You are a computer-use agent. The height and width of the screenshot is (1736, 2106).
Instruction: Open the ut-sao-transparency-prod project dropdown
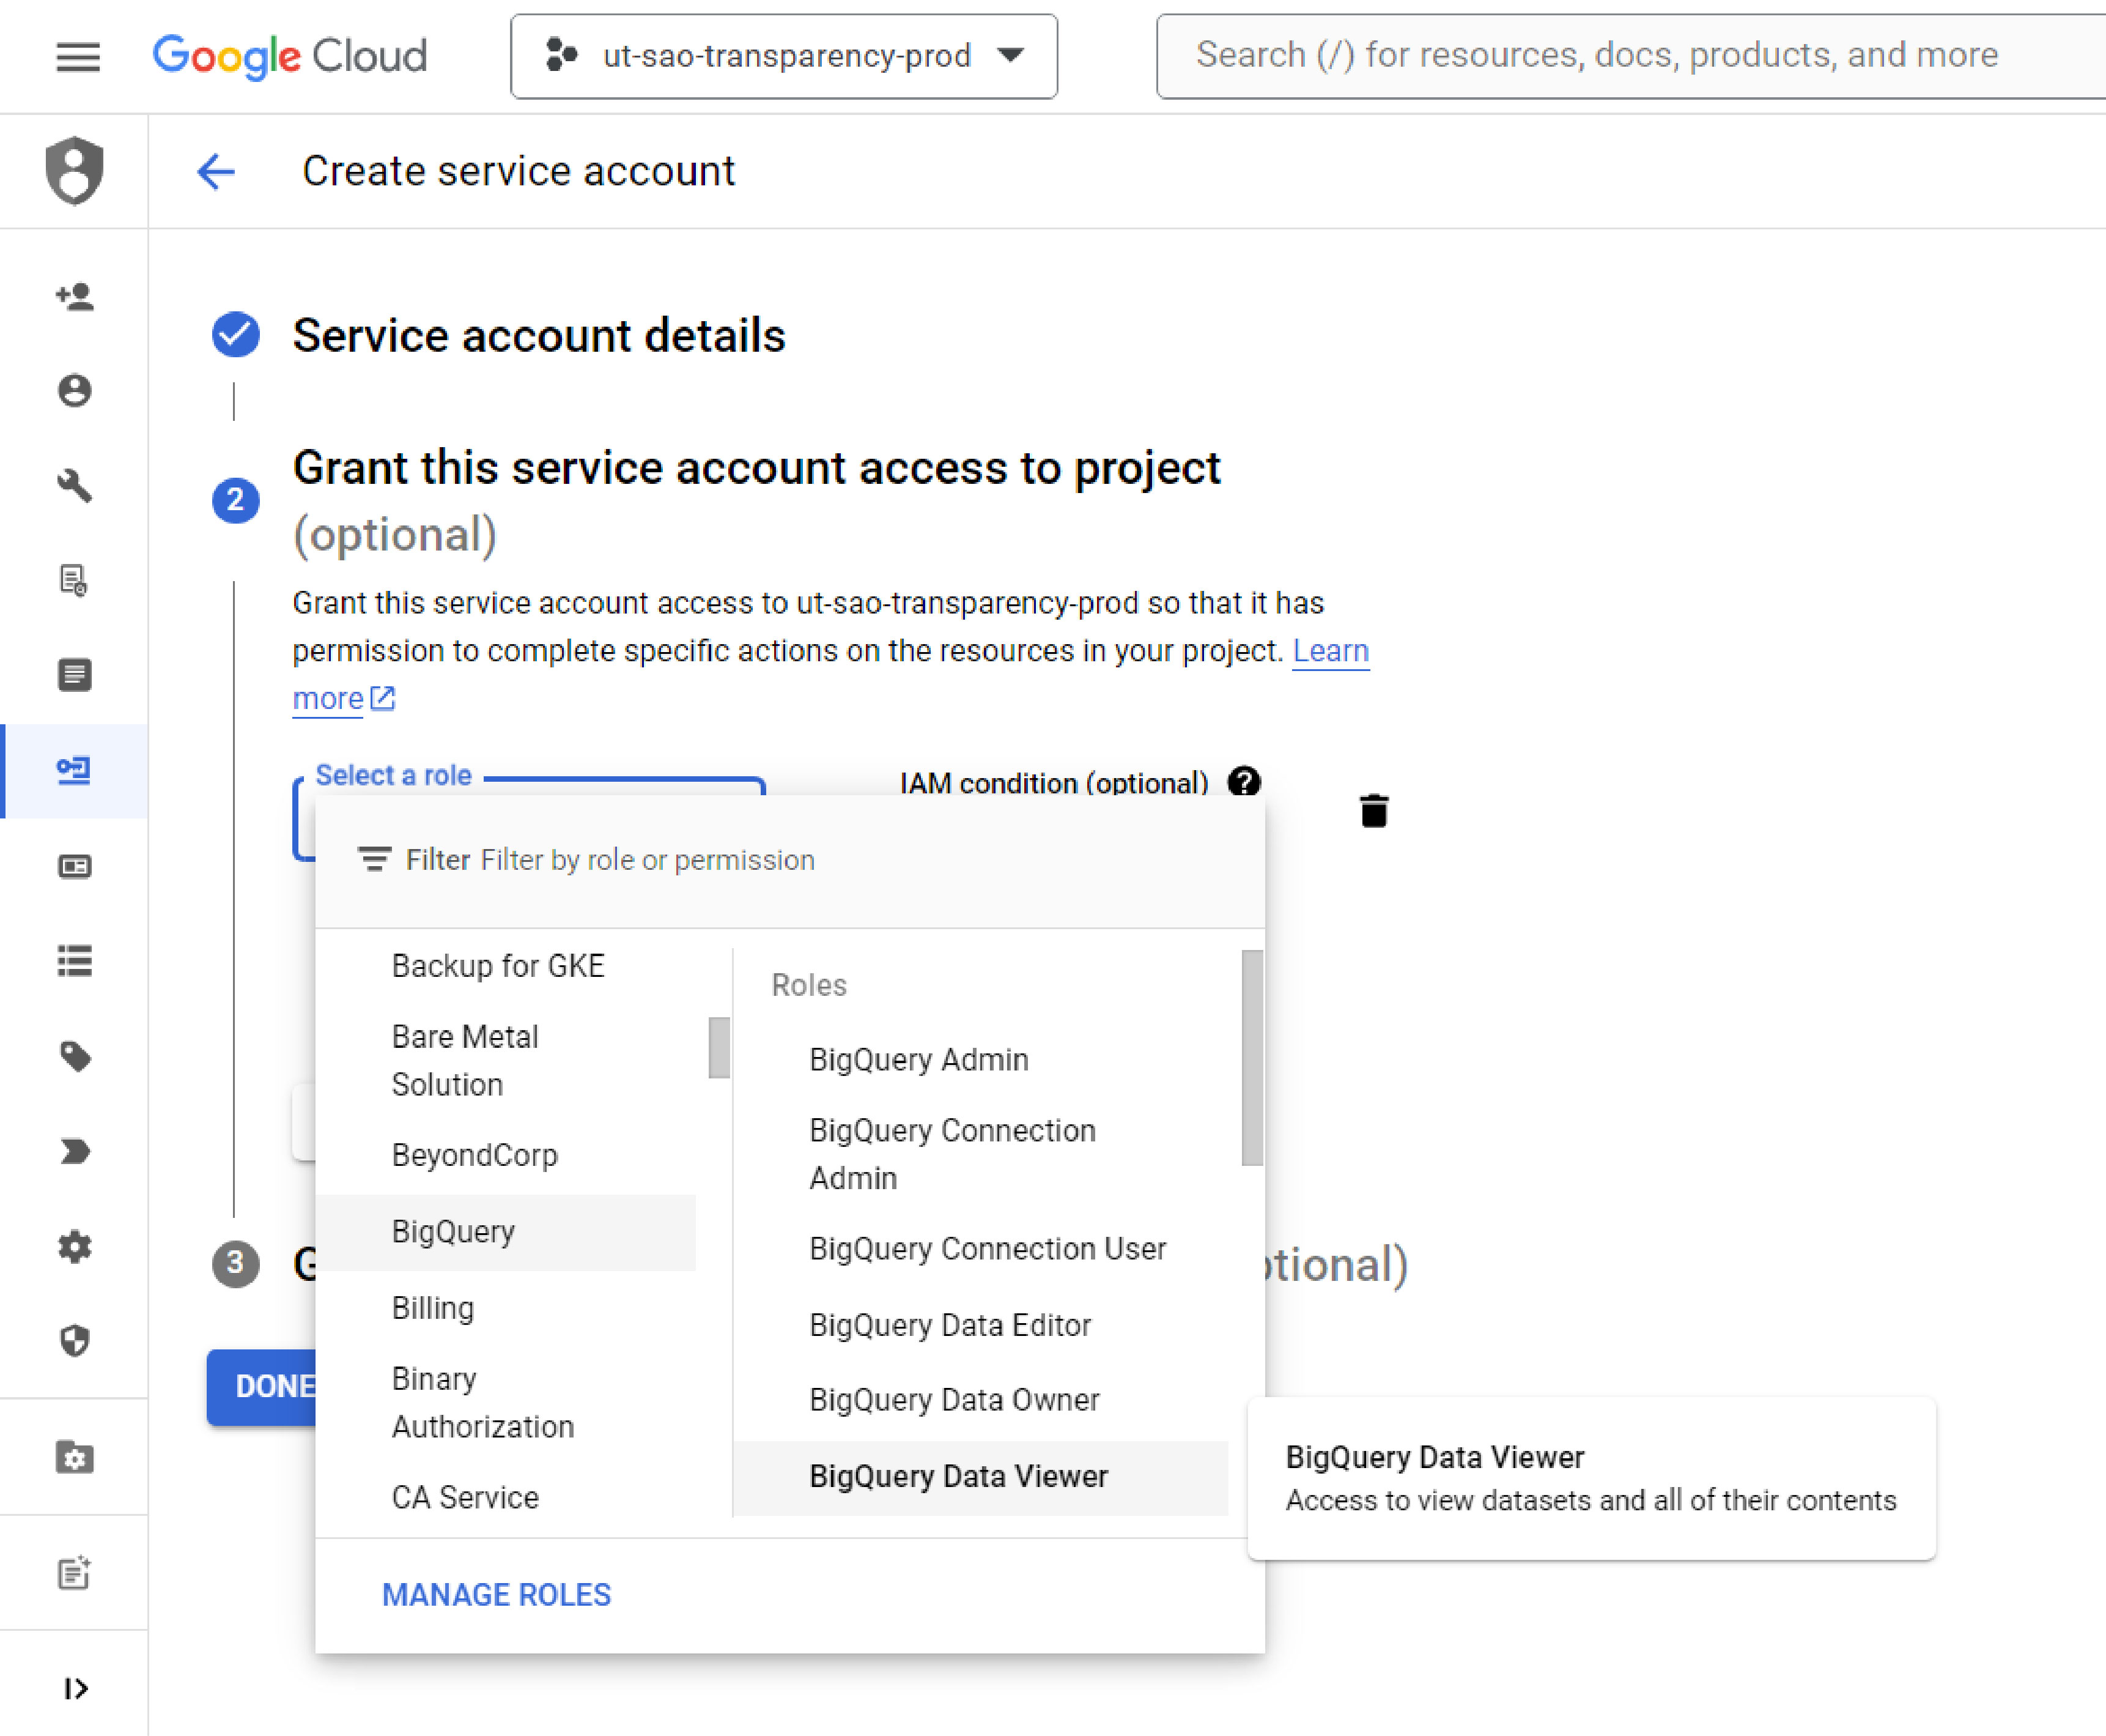[783, 56]
